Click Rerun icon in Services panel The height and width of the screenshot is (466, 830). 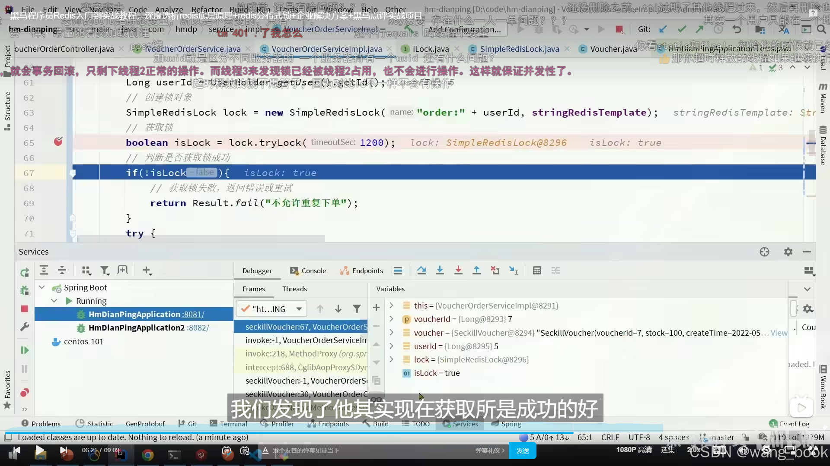coord(25,272)
